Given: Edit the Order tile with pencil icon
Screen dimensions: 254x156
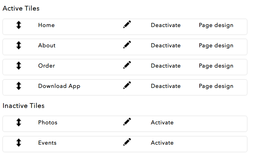Looking at the screenshot, I should (127, 65).
